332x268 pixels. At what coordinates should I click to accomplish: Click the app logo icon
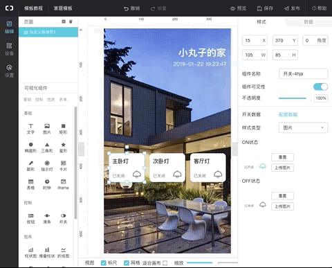(9, 8)
